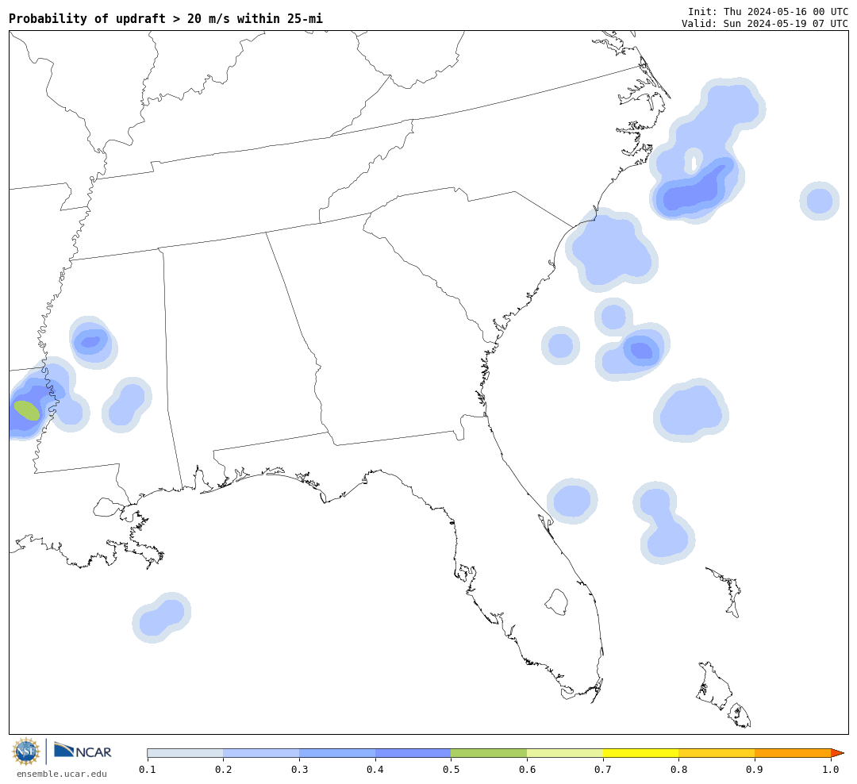The width and height of the screenshot is (857, 784).
Task: Click the 0.3–0.4 blue colorbar segment
Action: (x=337, y=753)
